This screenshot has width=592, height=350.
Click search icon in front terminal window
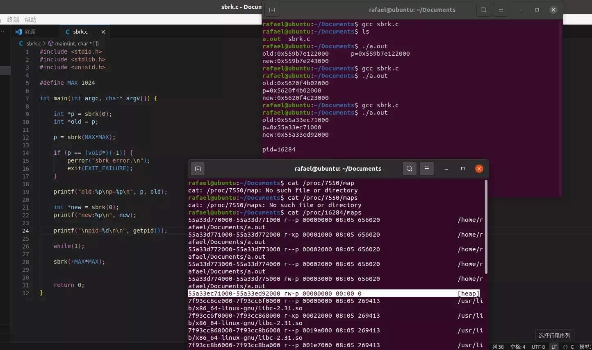(410, 169)
